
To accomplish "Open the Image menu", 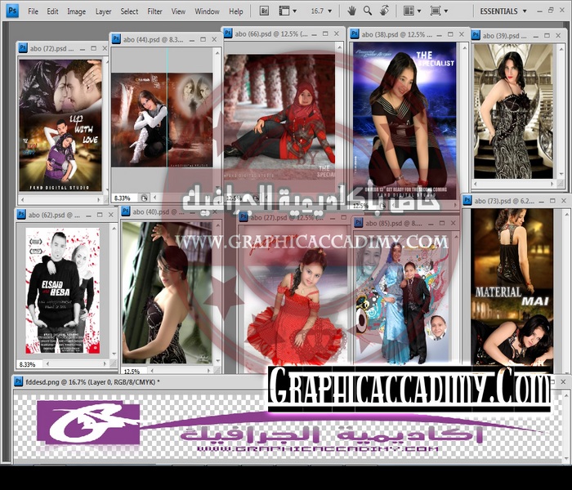I will pyautogui.click(x=76, y=11).
